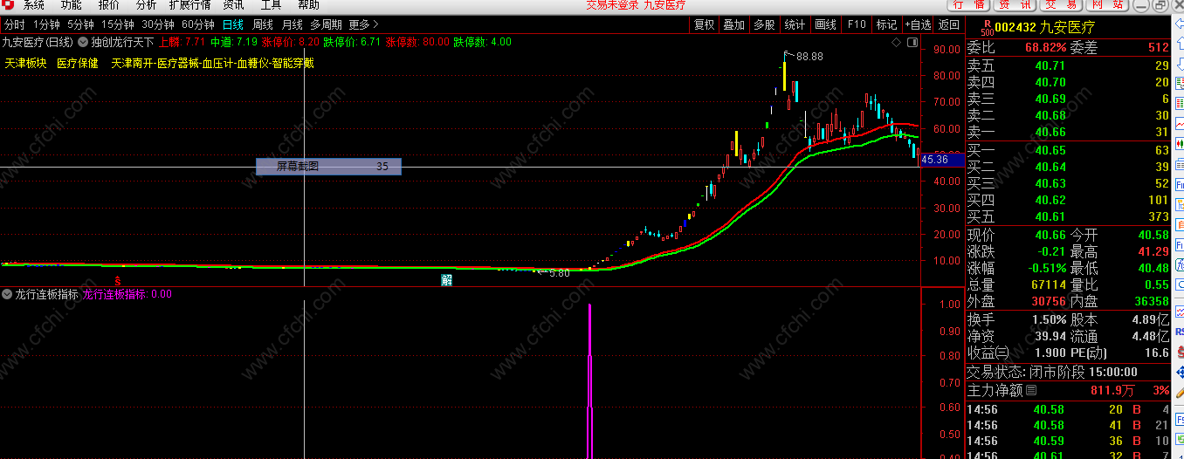Click the 14:56 tick row with volume 20
Image resolution: width=1184 pixels, height=459 pixels.
tap(1067, 409)
